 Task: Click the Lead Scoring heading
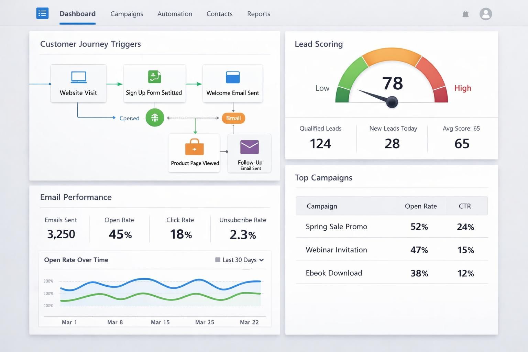[x=319, y=44]
